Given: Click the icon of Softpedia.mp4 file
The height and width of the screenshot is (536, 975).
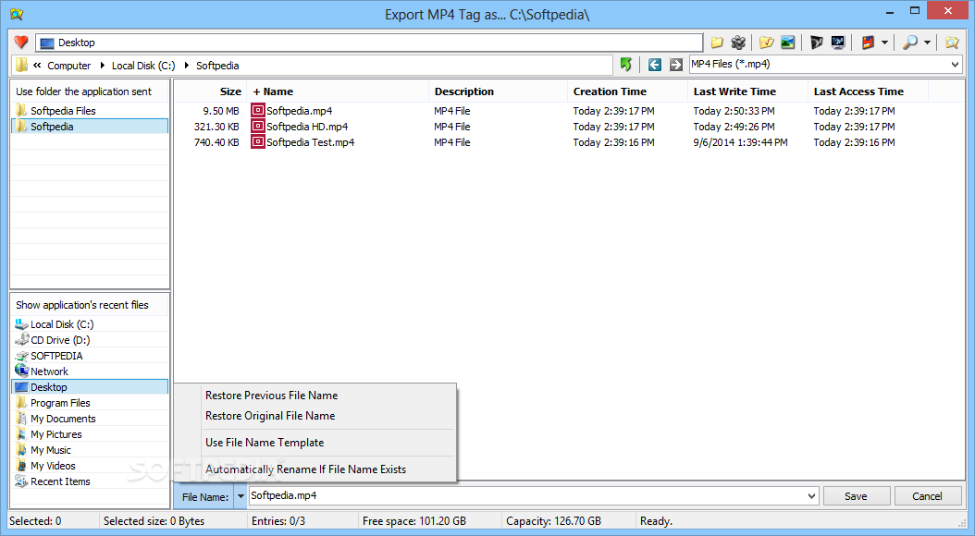Looking at the screenshot, I should (258, 111).
